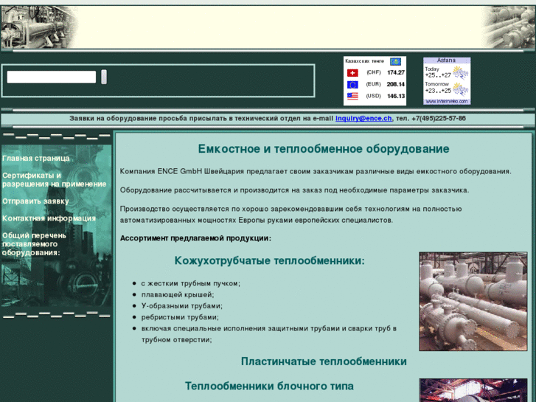Click heading Теплообменники блочного типа
Screen dimensions: 536x402
pos(269,386)
